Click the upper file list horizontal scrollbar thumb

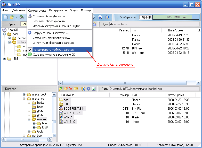[125, 83]
